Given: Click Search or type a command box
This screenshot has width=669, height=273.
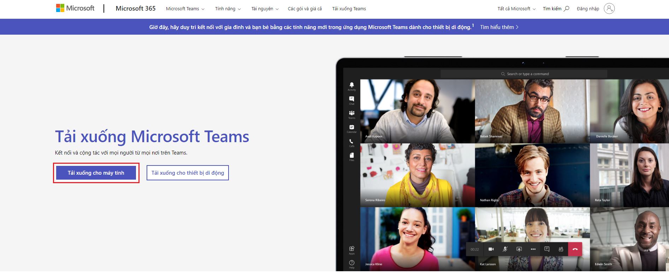Looking at the screenshot, I should click(524, 74).
